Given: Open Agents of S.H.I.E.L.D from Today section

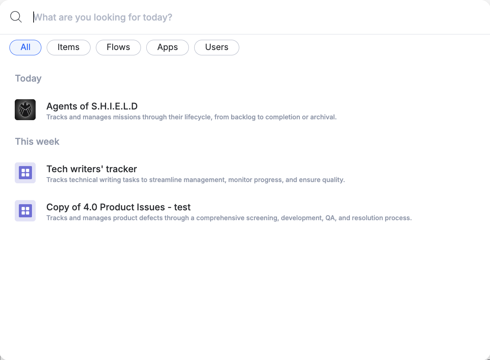Looking at the screenshot, I should [x=92, y=106].
